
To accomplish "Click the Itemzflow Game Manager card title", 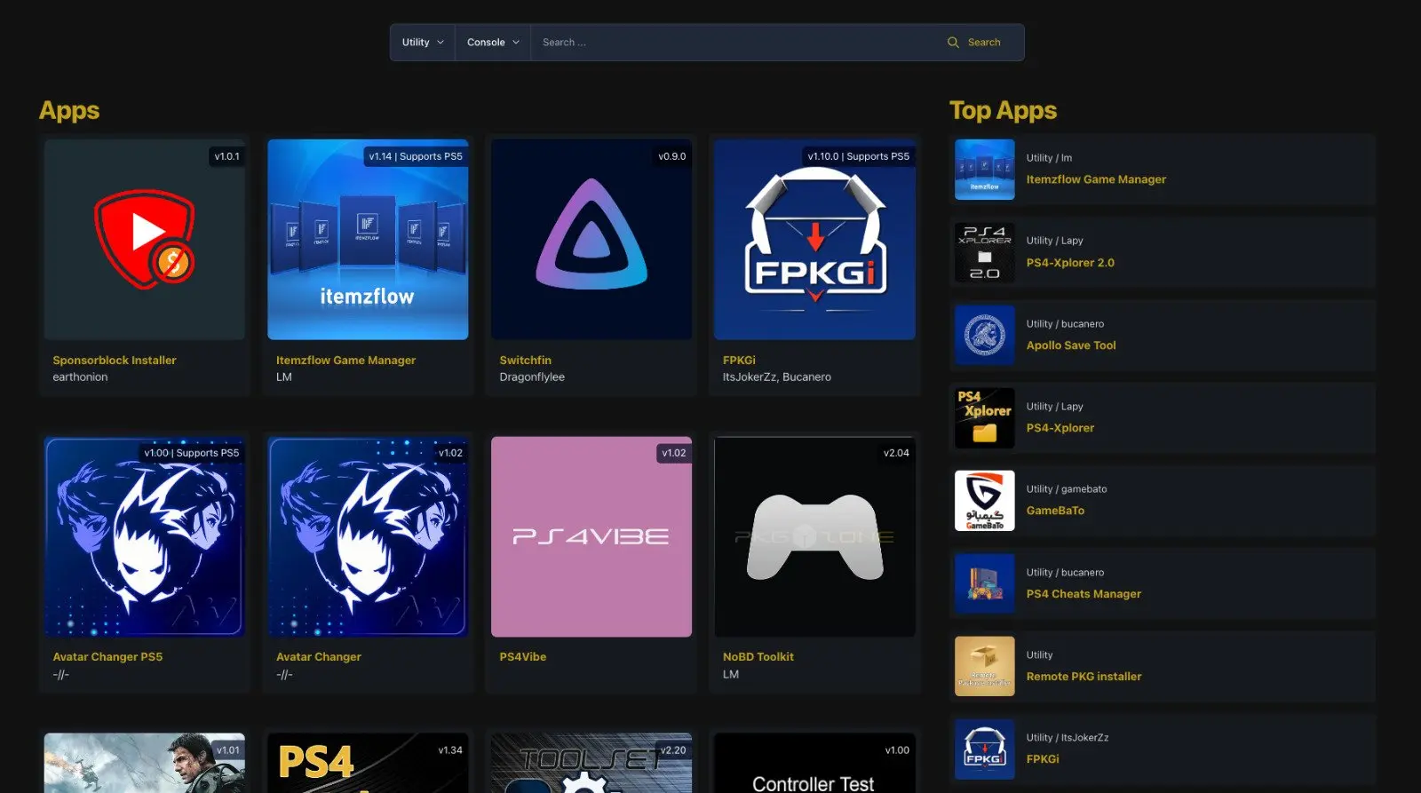I will (x=345, y=361).
